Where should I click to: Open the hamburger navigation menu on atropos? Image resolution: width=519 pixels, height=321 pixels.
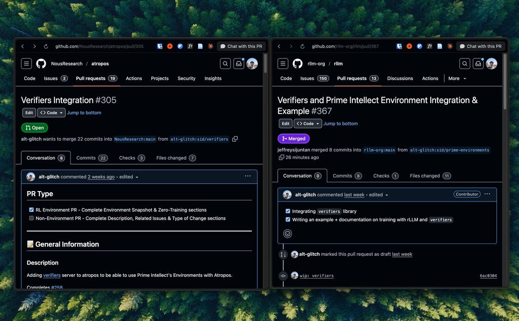coord(26,63)
